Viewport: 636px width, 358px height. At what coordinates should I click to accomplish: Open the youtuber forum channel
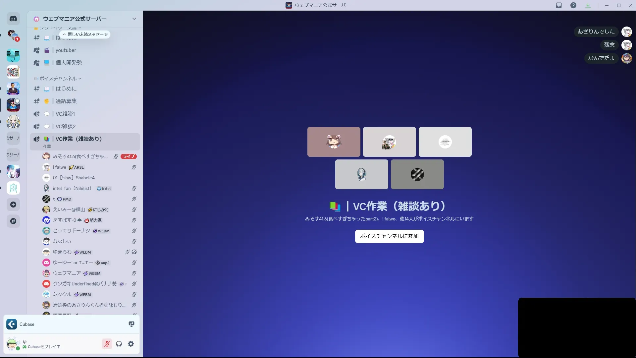coord(66,50)
